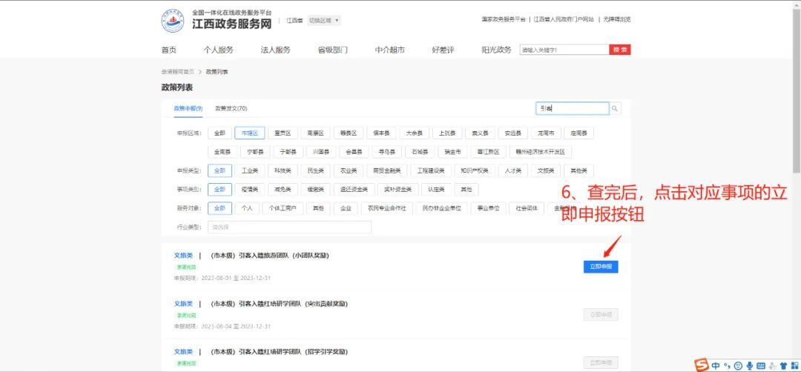Go to the site home via the breadcrumb link before 政策列表
Image resolution: width=801 pixels, height=372 pixels.
click(x=178, y=72)
